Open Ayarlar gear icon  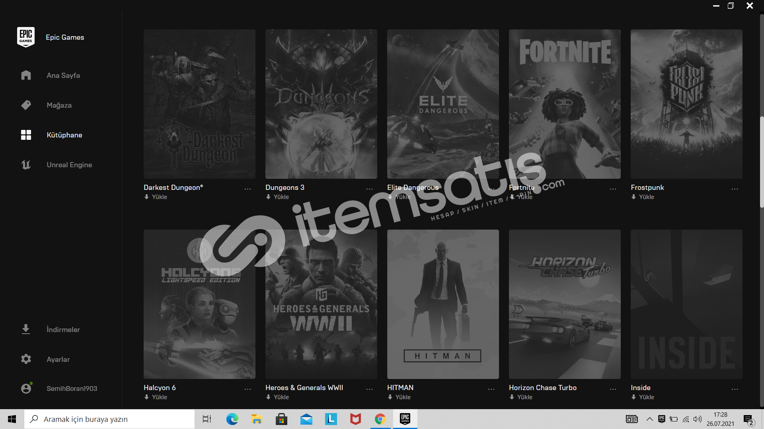pos(26,359)
